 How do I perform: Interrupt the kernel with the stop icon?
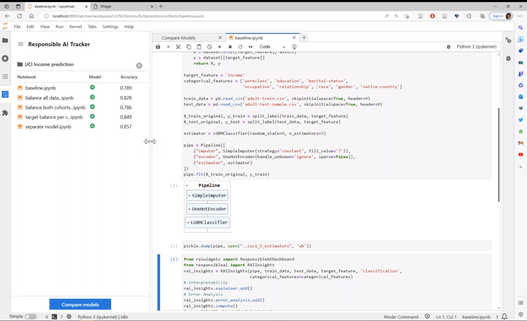click(x=230, y=47)
